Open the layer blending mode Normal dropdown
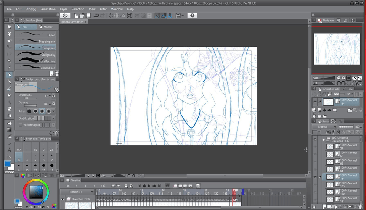The image size is (366, 210). tap(324, 127)
